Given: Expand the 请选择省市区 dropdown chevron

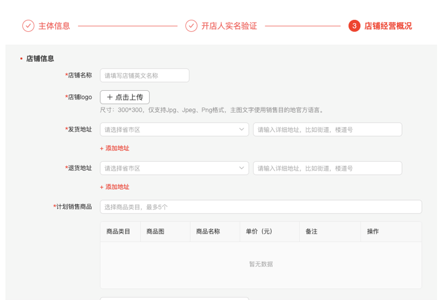Looking at the screenshot, I should (x=242, y=130).
